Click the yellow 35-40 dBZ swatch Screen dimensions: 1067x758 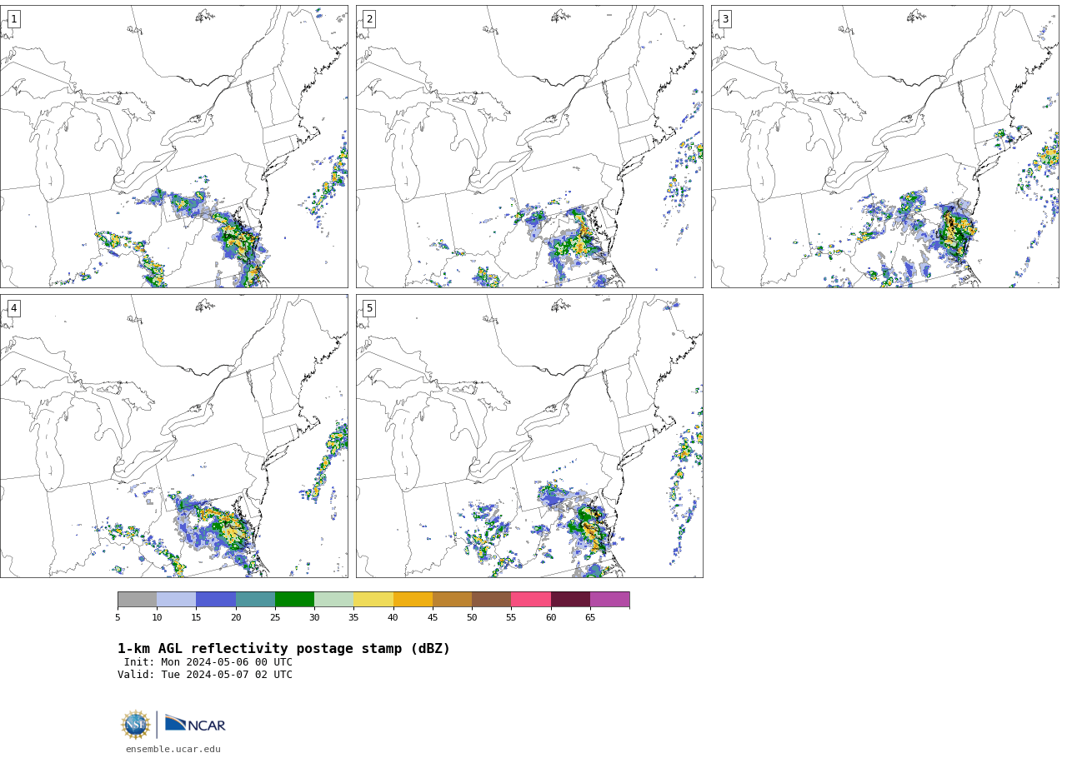tap(373, 600)
